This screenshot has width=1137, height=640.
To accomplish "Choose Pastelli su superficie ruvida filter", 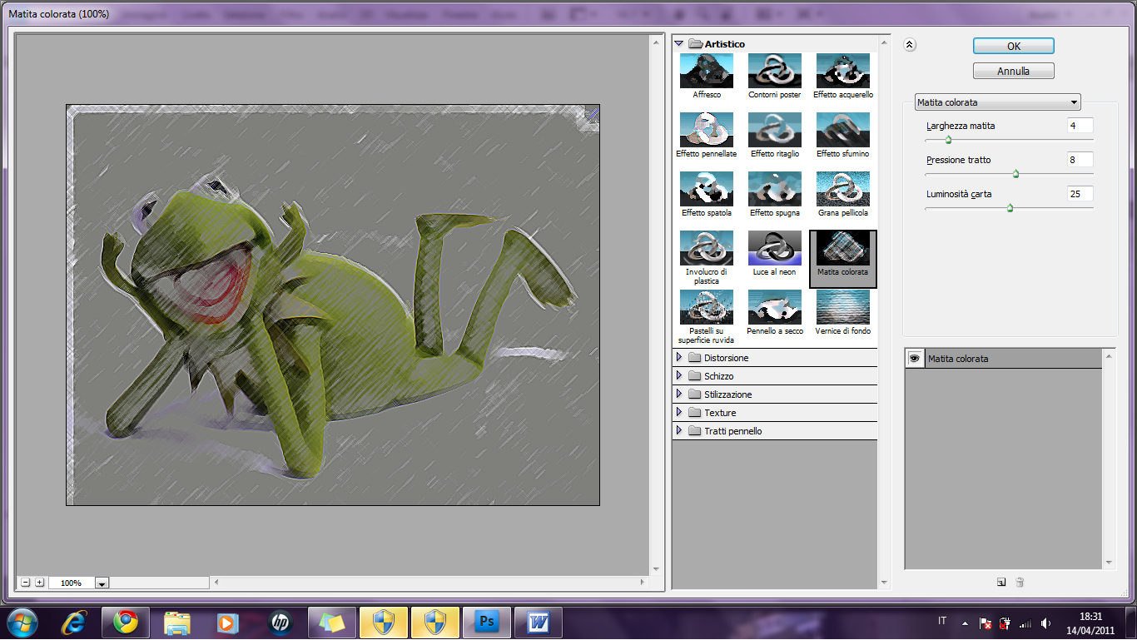I will 707,307.
